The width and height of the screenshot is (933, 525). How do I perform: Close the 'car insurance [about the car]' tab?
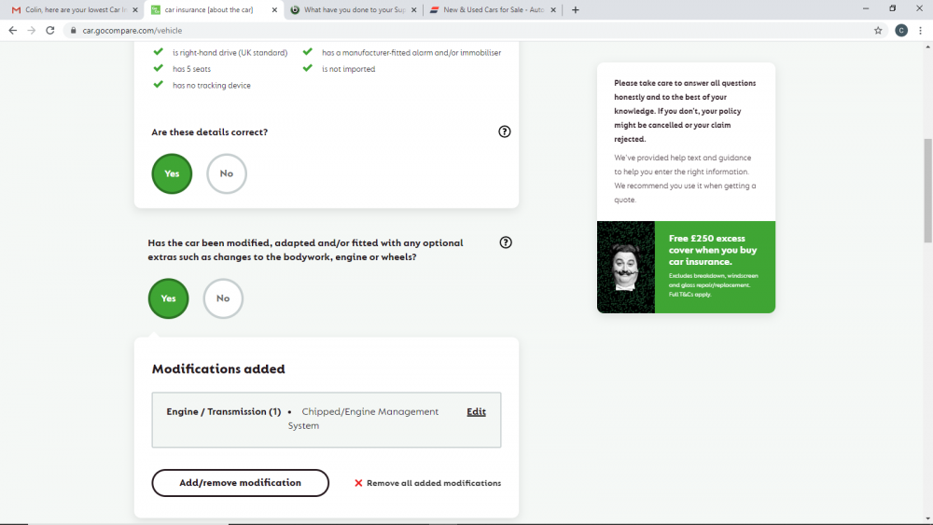click(x=274, y=9)
